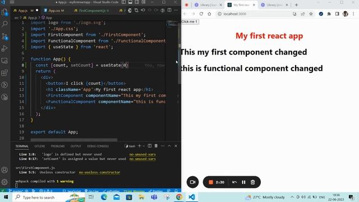Open the Extensions view

4,73
